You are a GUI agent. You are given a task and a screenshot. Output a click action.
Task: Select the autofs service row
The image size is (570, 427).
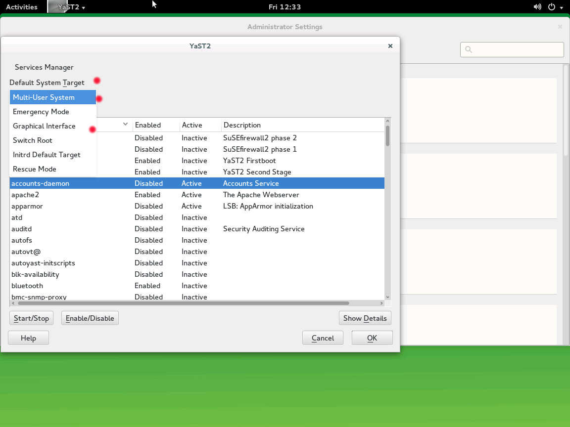pyautogui.click(x=197, y=240)
